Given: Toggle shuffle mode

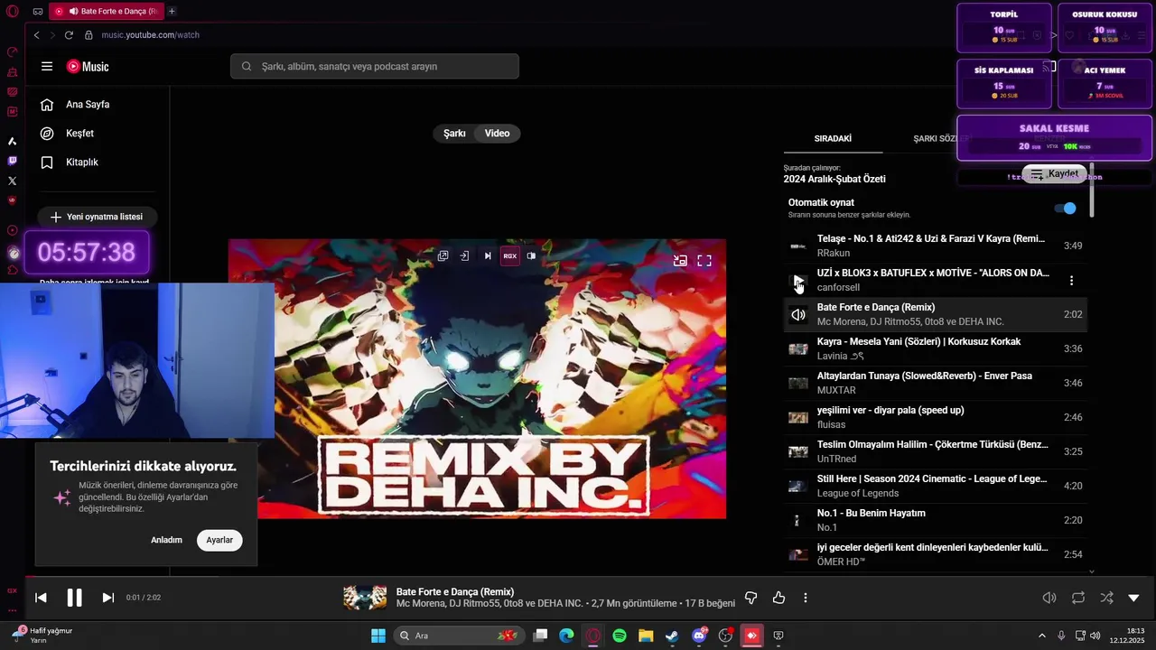Looking at the screenshot, I should [x=1106, y=598].
